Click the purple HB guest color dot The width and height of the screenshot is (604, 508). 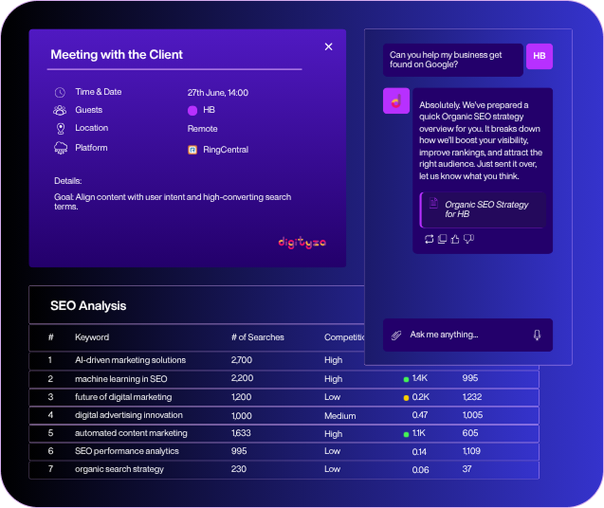click(x=192, y=111)
